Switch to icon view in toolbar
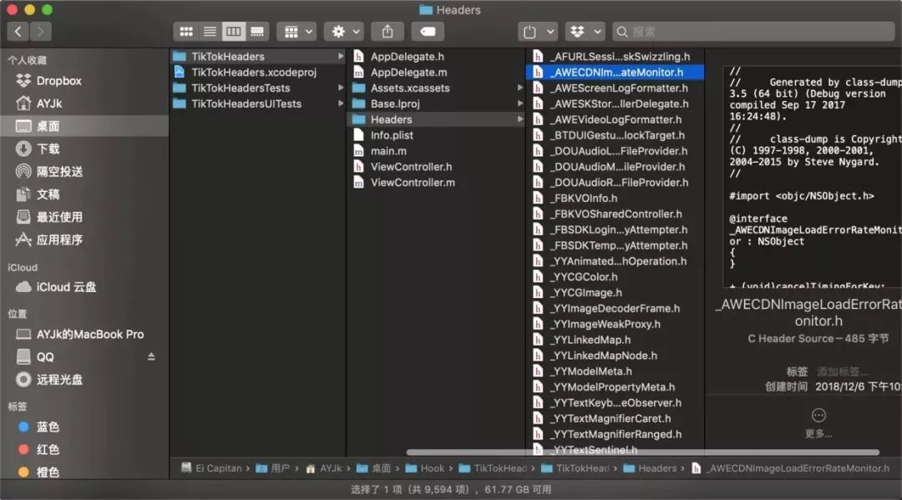Image resolution: width=902 pixels, height=500 pixels. point(186,32)
